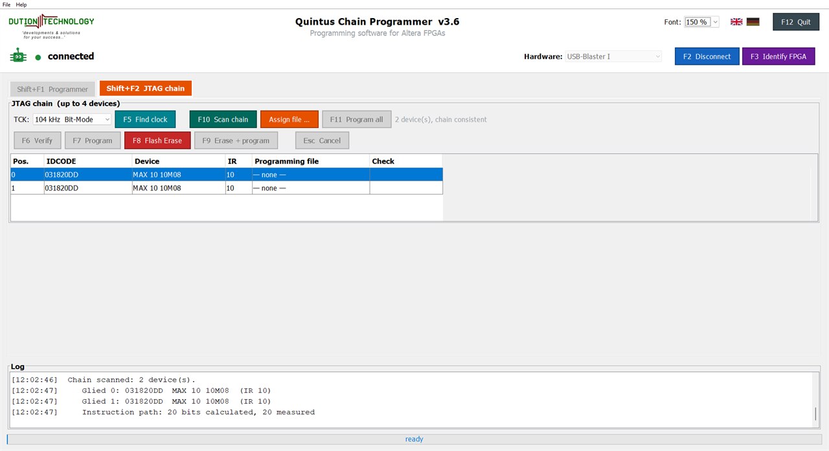The width and height of the screenshot is (829, 451).
Task: Click the IR column header
Action: tap(239, 161)
